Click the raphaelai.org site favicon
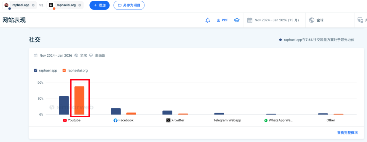The height and width of the screenshot is (142, 367). click(51, 5)
